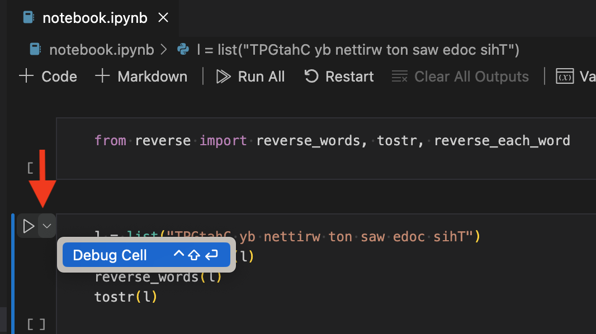Click the tostr(l) line in the second cell

point(126,297)
